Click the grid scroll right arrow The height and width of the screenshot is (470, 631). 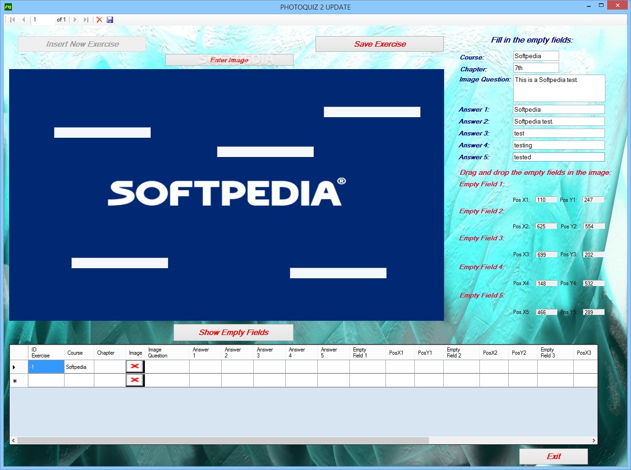point(593,440)
